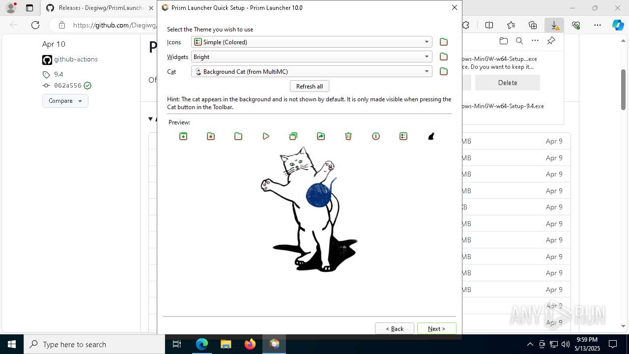The width and height of the screenshot is (629, 354).
Task: Click the Add Instance preview icon
Action: coord(183,136)
